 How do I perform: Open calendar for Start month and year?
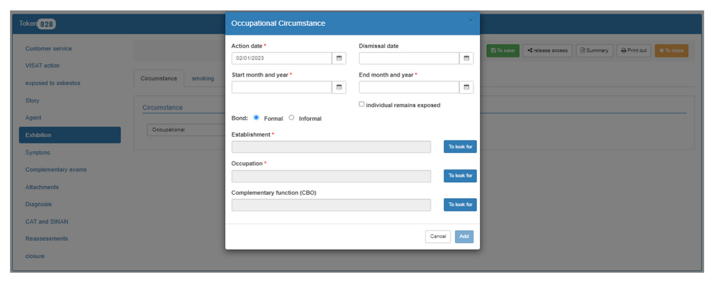[339, 87]
